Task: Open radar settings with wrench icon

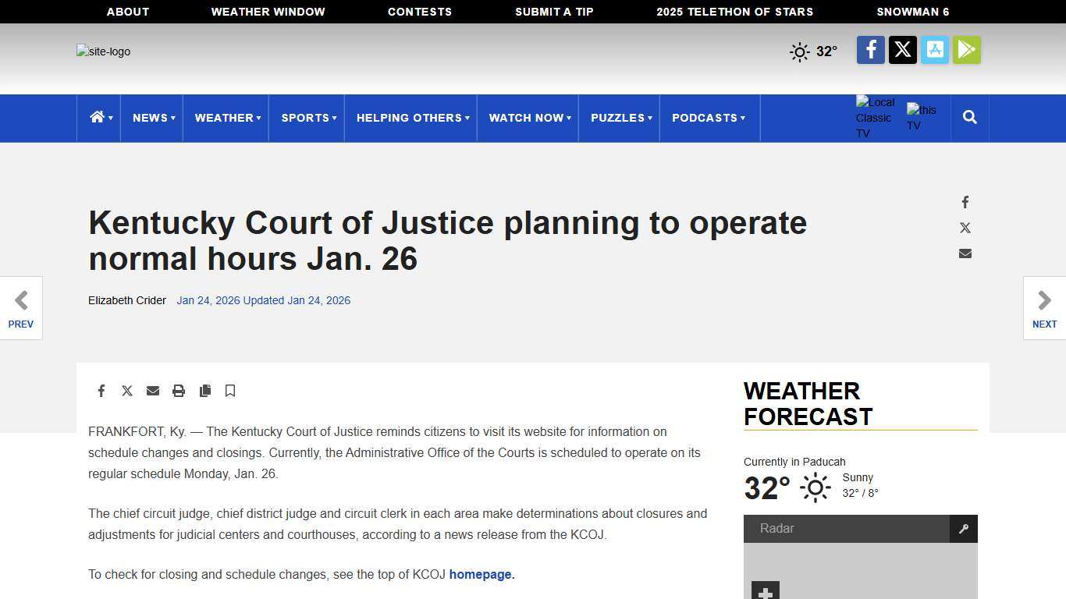Action: [964, 528]
